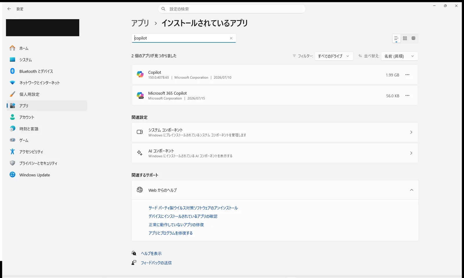Switch to tile table view layout

414,38
